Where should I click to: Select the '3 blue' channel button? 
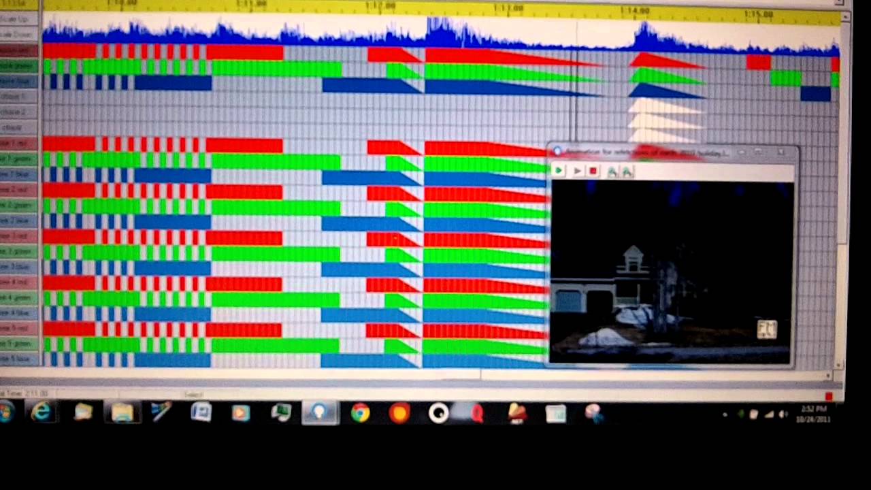pos(19,267)
